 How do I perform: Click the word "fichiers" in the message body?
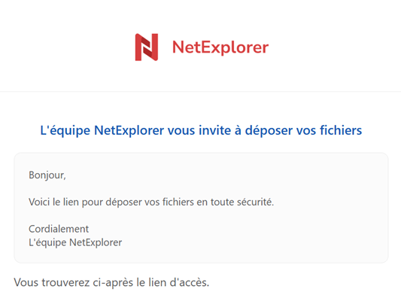coord(178,202)
